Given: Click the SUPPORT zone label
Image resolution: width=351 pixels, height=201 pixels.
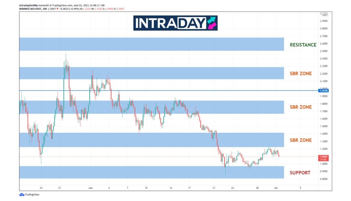Looking at the screenshot, I should [300, 173].
